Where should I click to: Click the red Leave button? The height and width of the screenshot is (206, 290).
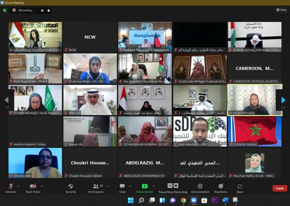point(279,188)
